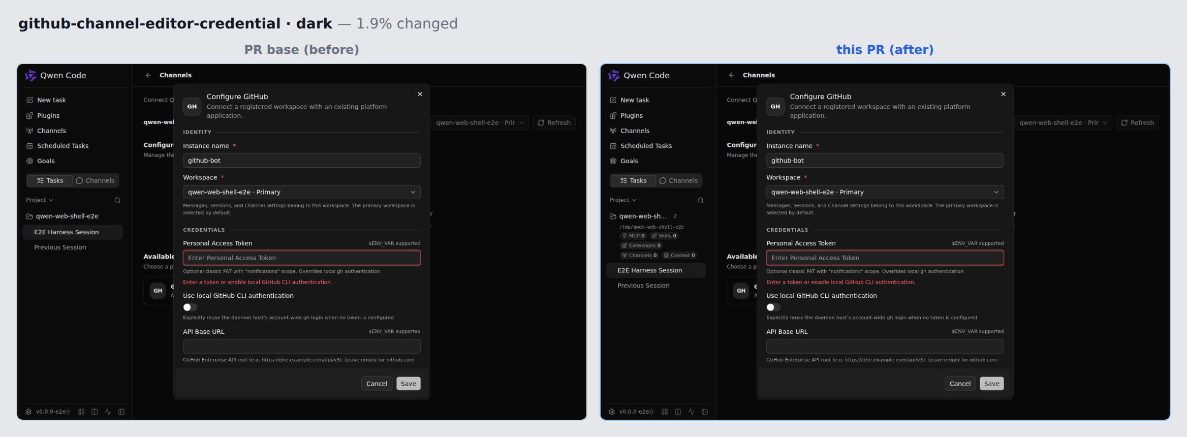Click the project search icon in before panel
1187x437 pixels.
[117, 200]
